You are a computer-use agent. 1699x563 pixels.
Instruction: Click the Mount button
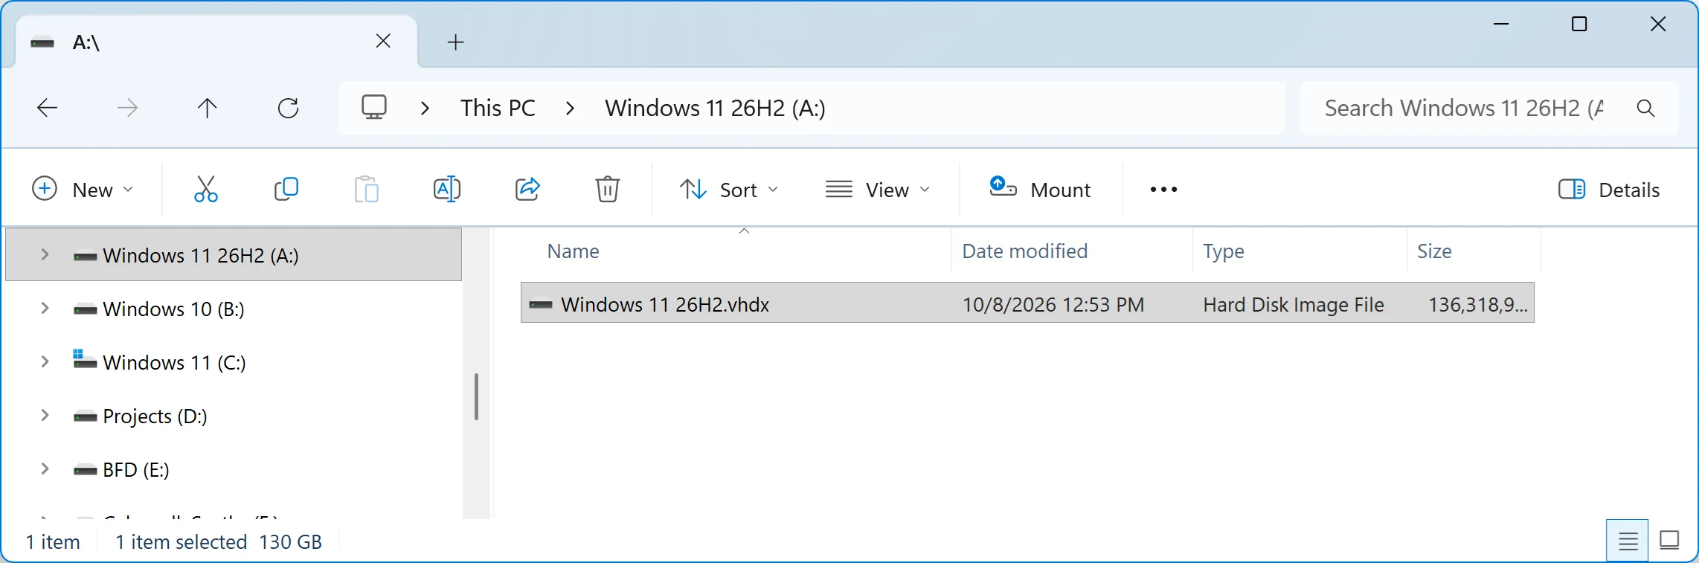click(x=1040, y=190)
